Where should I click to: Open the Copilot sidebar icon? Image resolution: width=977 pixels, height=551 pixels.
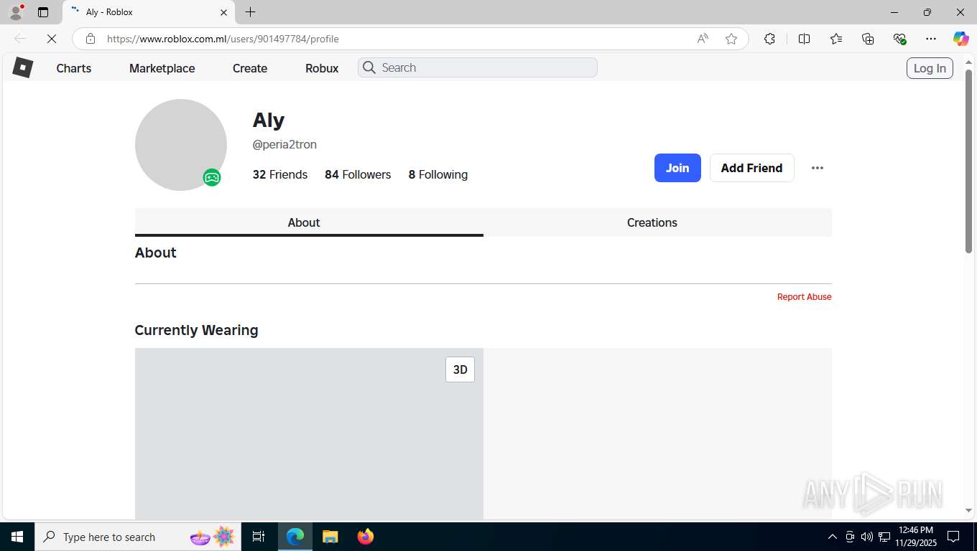tap(961, 39)
